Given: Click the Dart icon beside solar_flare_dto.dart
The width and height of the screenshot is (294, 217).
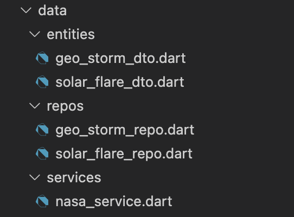Looking at the screenshot, I should [42, 82].
